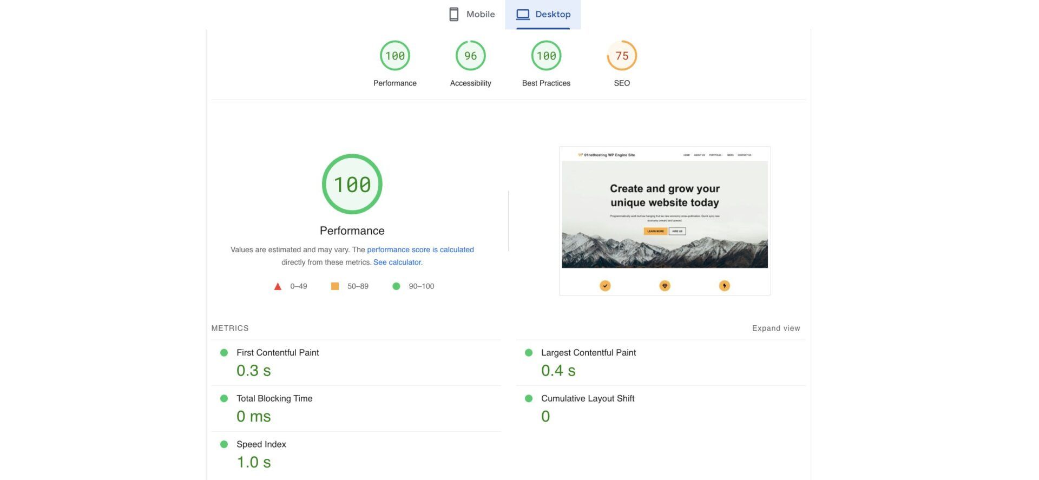Click the 1.0 s Speed Index value
The width and height of the screenshot is (1039, 480).
click(254, 463)
